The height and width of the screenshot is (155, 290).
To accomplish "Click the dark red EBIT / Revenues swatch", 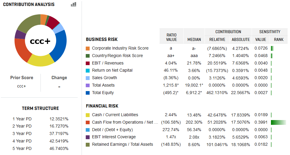I will (x=88, y=63).
